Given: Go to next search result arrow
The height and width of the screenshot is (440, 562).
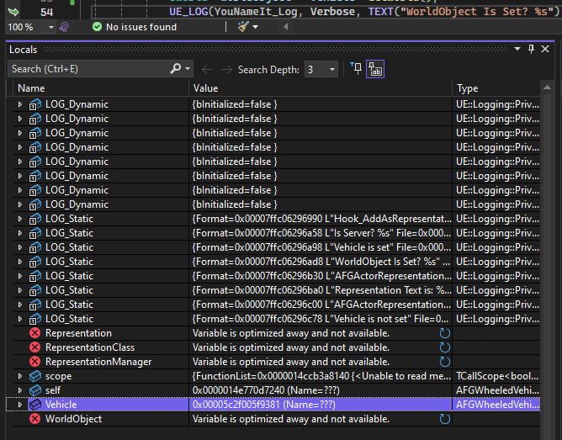Looking at the screenshot, I should click(226, 69).
